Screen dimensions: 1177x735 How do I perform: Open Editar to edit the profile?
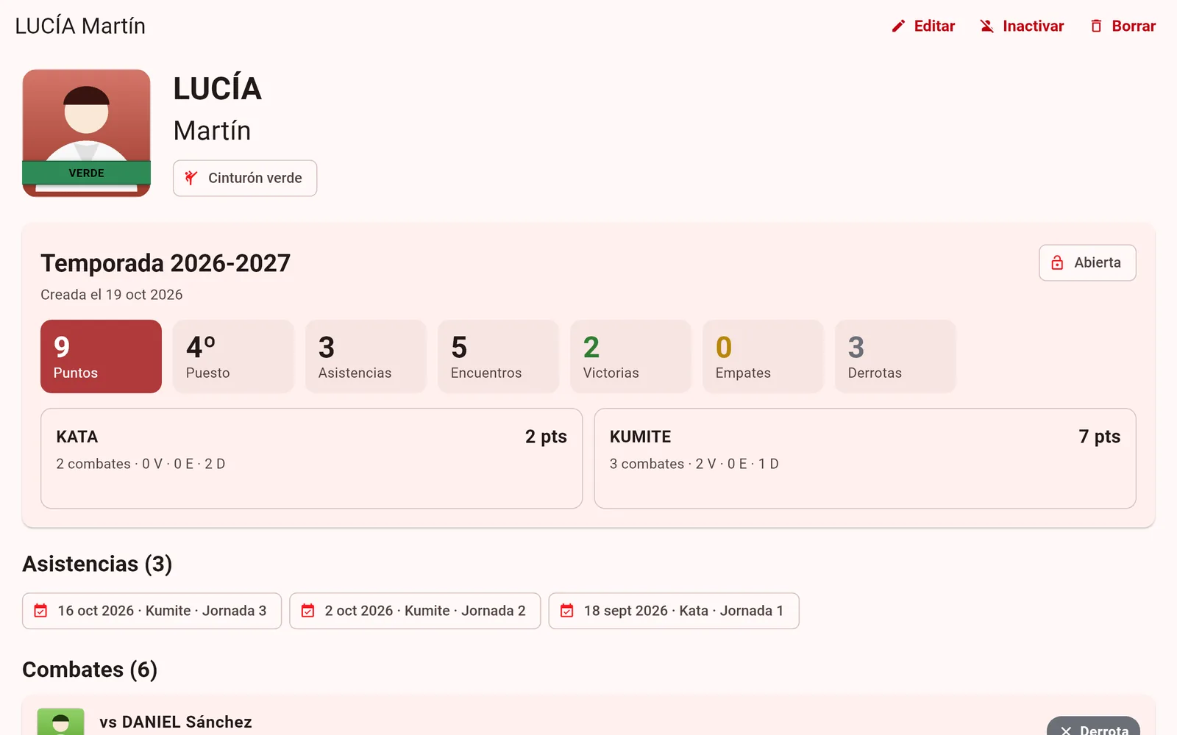pyautogui.click(x=923, y=26)
